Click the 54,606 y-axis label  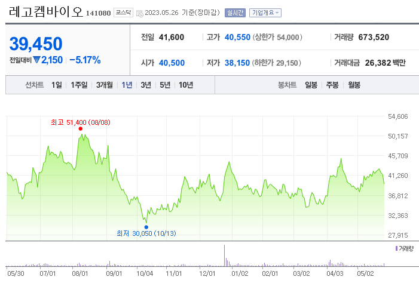(398, 116)
